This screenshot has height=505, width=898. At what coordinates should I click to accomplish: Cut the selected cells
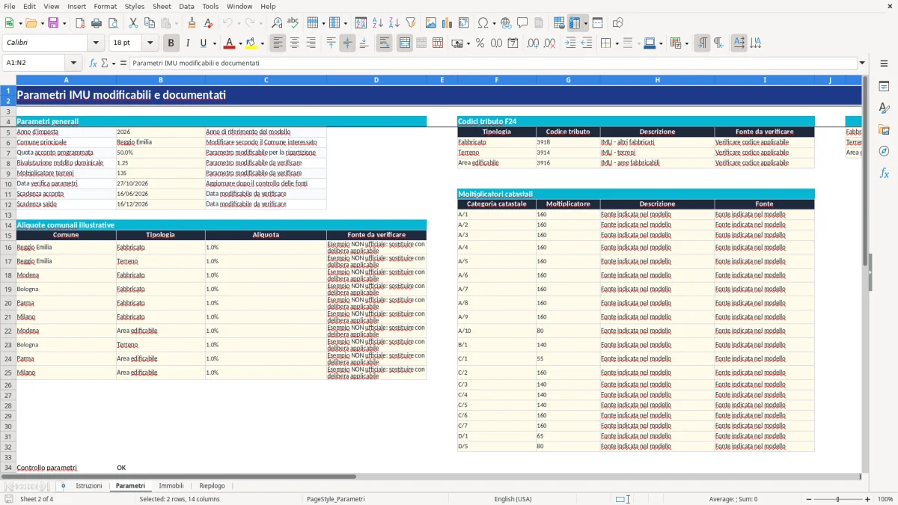[133, 23]
